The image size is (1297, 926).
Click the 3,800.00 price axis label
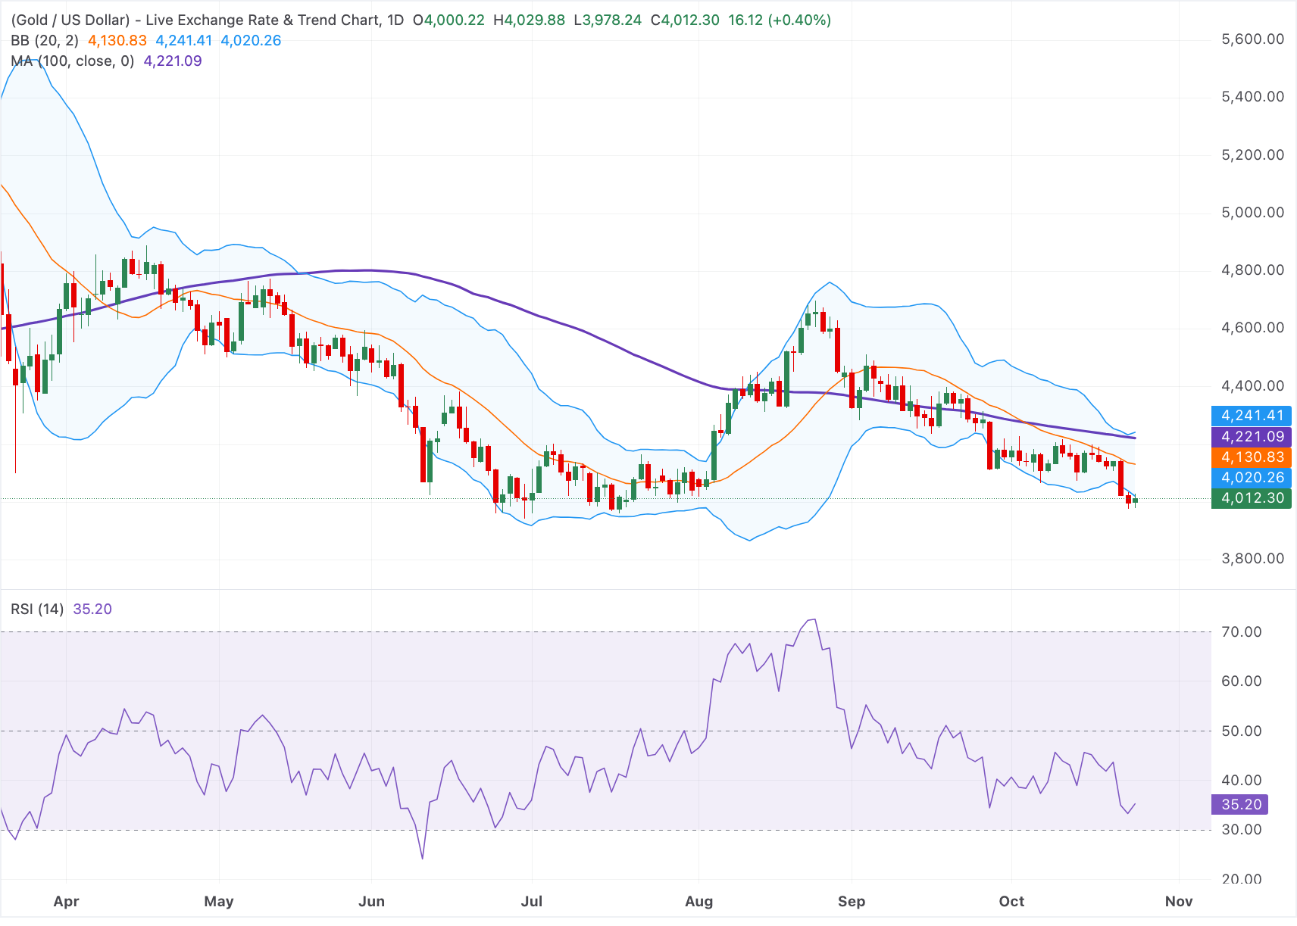1253,558
